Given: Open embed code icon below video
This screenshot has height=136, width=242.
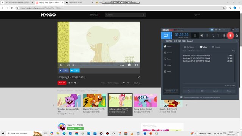Looking at the screenshot, I should click(x=128, y=83).
